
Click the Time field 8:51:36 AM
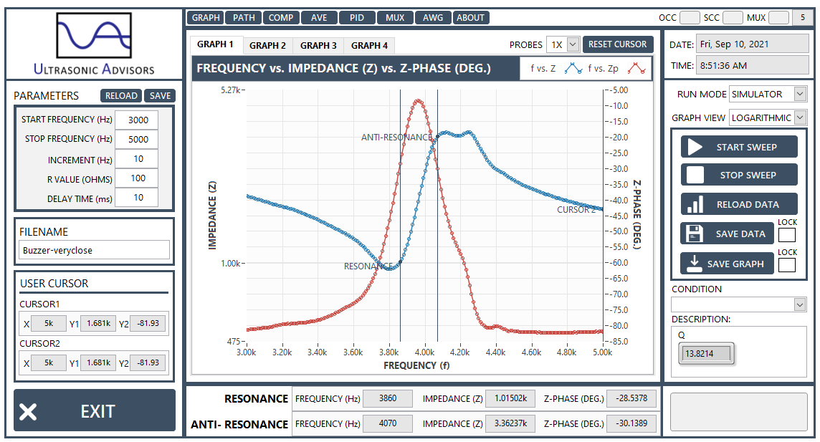[753, 65]
